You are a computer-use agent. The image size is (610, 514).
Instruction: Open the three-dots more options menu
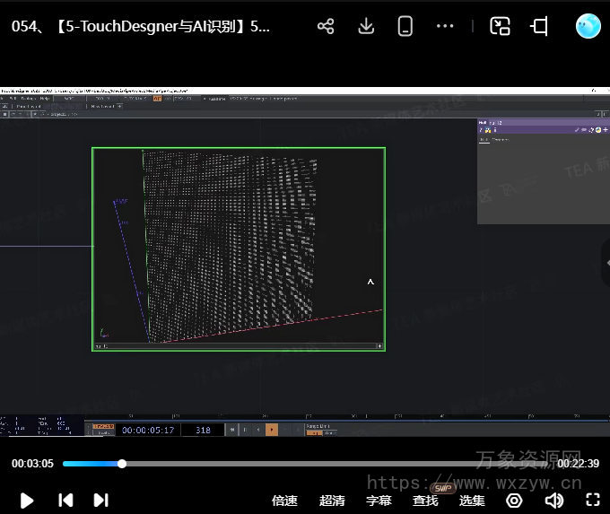445,26
